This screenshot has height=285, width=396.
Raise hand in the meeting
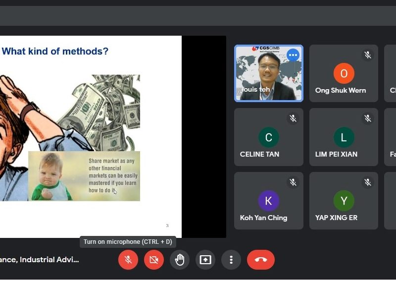(x=180, y=260)
